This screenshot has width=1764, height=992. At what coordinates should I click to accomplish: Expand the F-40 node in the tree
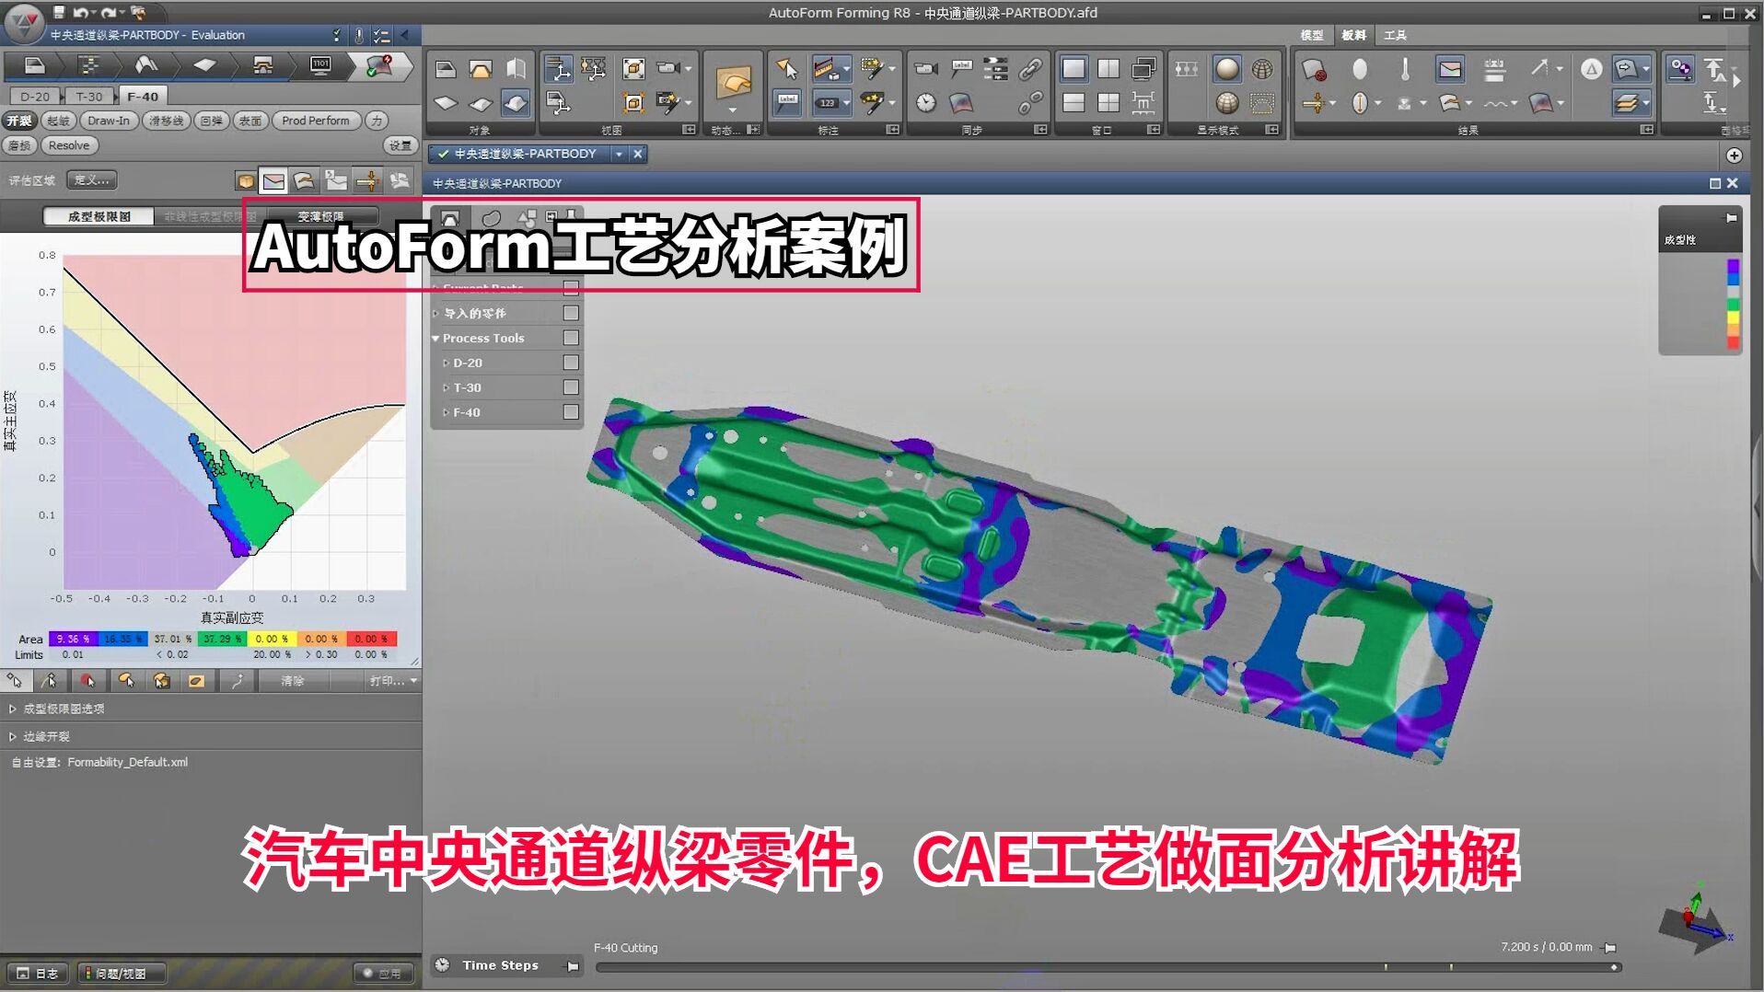[447, 413]
